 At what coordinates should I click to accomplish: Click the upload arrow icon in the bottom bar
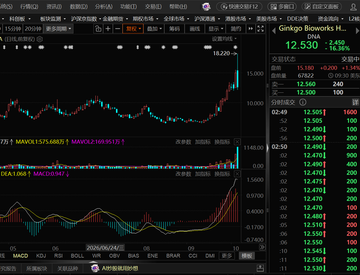click(x=260, y=268)
